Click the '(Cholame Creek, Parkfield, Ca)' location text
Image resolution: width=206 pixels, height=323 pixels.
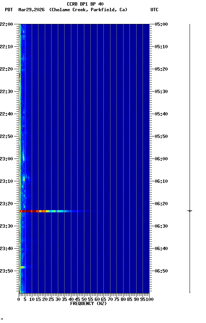click(88, 10)
